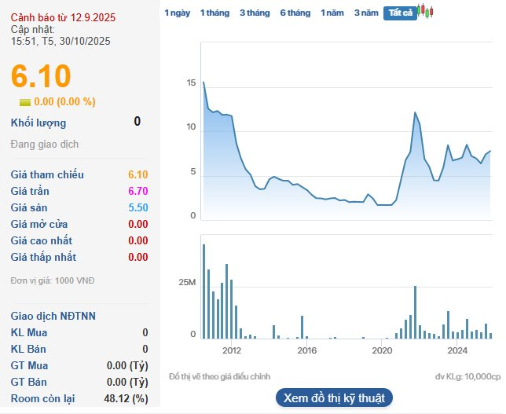Image resolution: width=506 pixels, height=414 pixels.
Task: Choose the Tất cả range tab
Action: click(399, 13)
